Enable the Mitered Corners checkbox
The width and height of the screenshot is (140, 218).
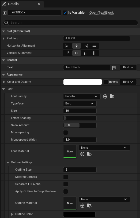click(x=66, y=177)
